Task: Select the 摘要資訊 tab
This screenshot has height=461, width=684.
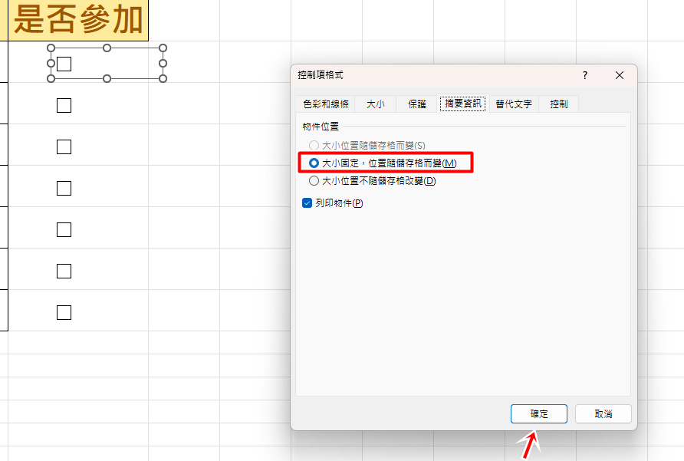Action: click(x=462, y=104)
